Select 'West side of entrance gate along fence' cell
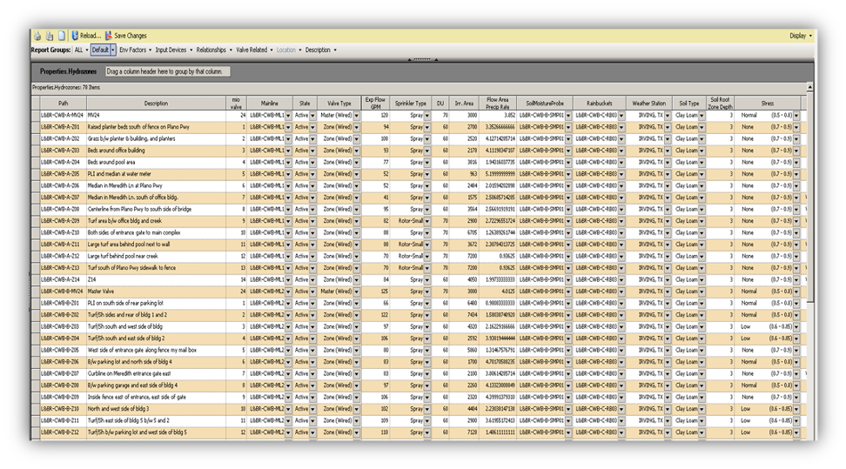 click(156, 351)
